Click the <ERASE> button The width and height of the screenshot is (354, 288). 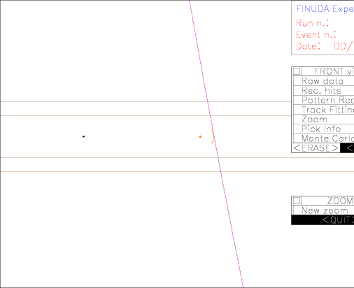point(316,148)
